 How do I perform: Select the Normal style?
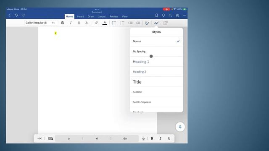(156, 41)
